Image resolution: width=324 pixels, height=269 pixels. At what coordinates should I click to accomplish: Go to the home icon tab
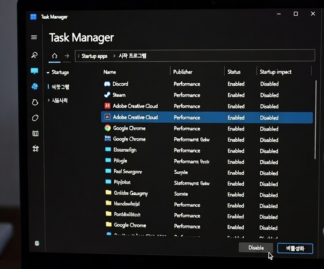coord(55,56)
